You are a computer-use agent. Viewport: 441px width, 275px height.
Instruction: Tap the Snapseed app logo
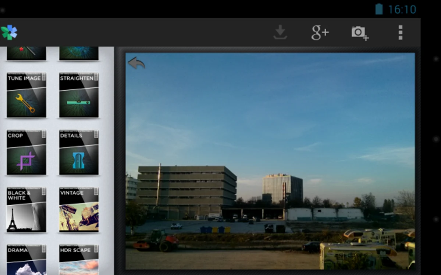pyautogui.click(x=9, y=32)
